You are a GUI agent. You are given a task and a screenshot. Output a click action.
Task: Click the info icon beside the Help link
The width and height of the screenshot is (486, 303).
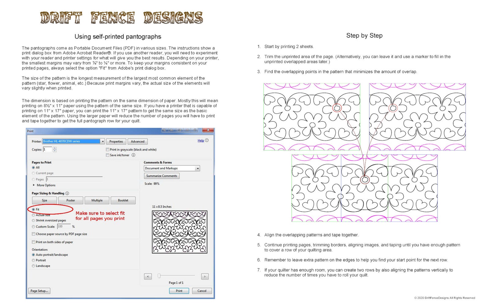coord(207,140)
